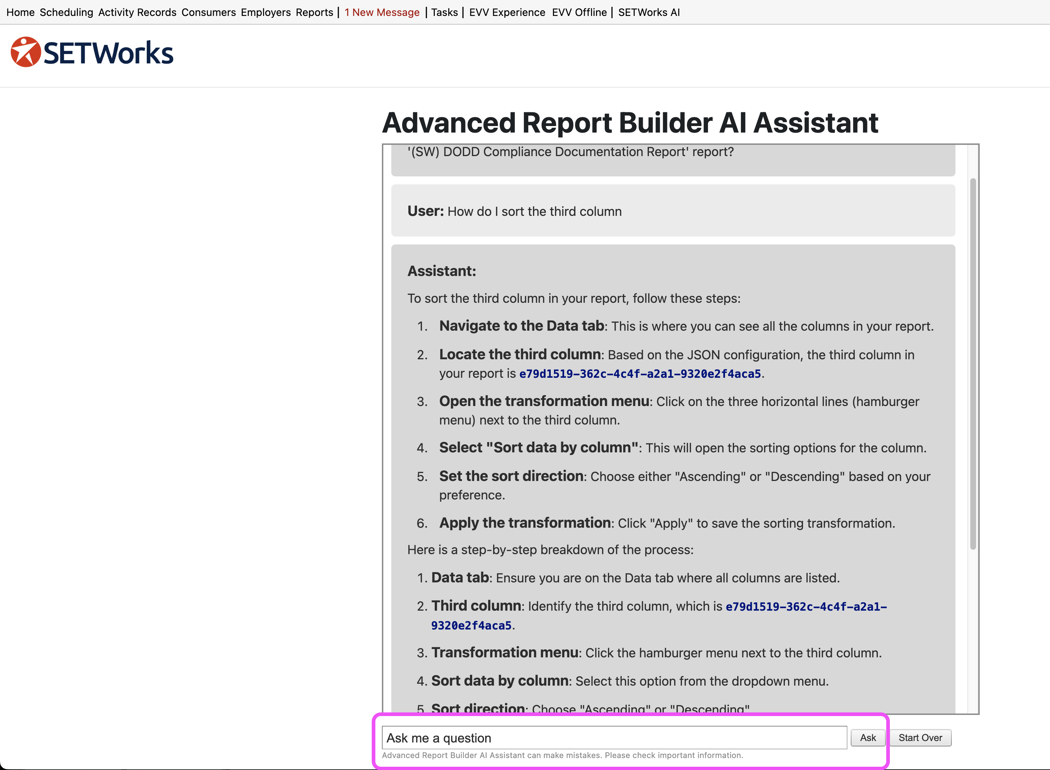The height and width of the screenshot is (770, 1050).
Task: Open the Scheduling menu
Action: (66, 12)
